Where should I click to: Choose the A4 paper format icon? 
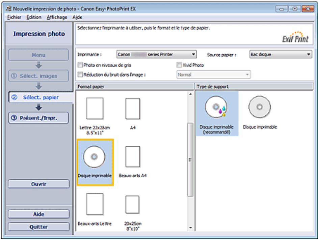[133, 109]
